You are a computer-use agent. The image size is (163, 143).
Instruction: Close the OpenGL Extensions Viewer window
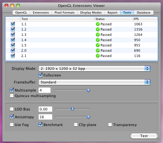[6, 6]
